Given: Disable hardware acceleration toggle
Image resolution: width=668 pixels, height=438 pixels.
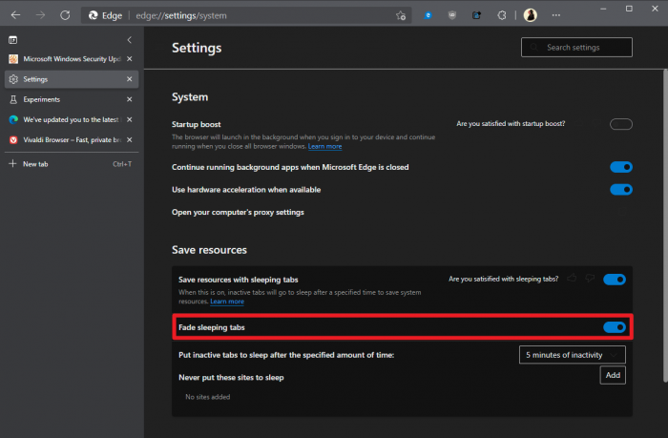Looking at the screenshot, I should click(620, 189).
